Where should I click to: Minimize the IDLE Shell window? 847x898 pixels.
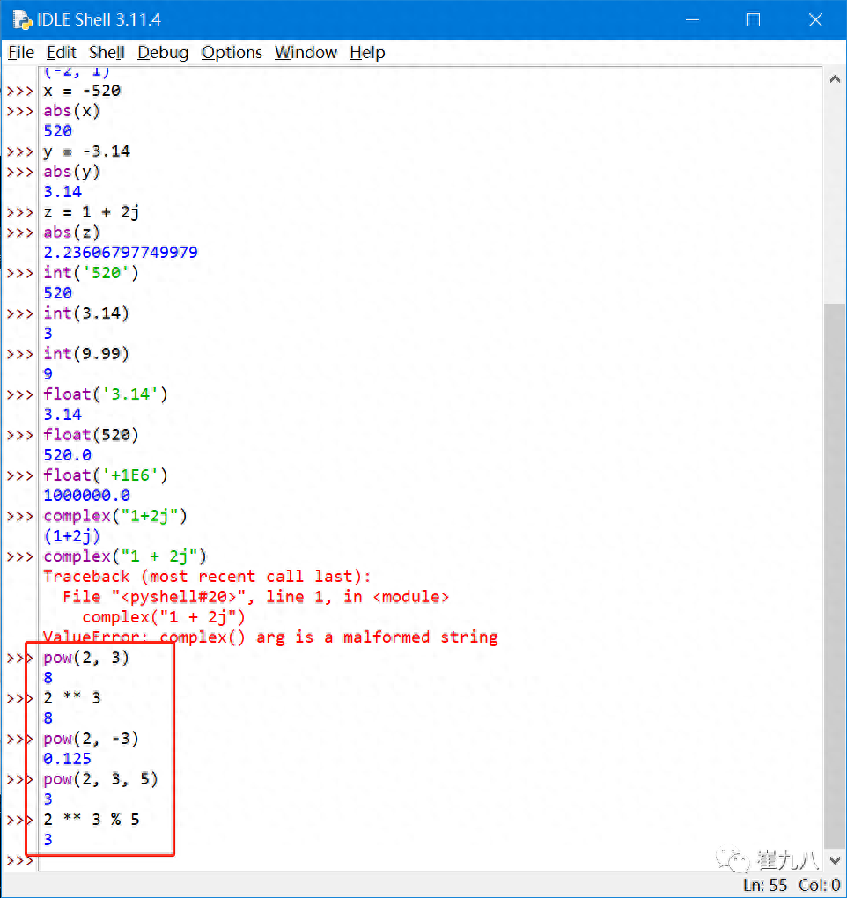(x=692, y=20)
